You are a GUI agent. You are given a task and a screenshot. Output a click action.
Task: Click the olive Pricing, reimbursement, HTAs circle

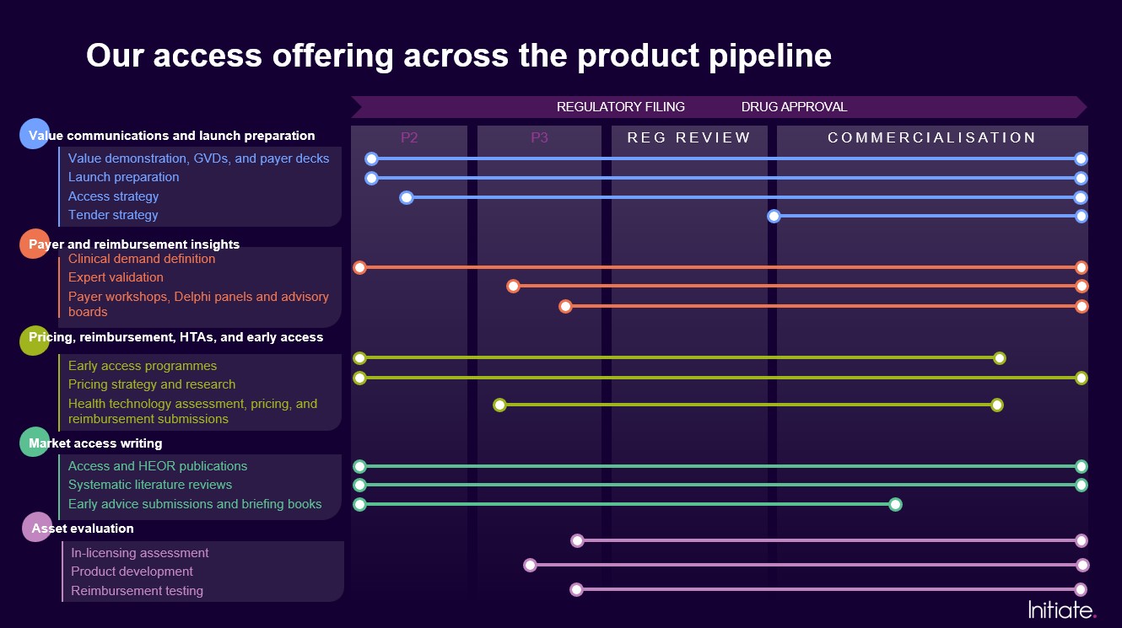(x=34, y=341)
